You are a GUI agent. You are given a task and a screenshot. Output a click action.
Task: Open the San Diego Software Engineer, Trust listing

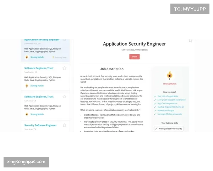39,68
